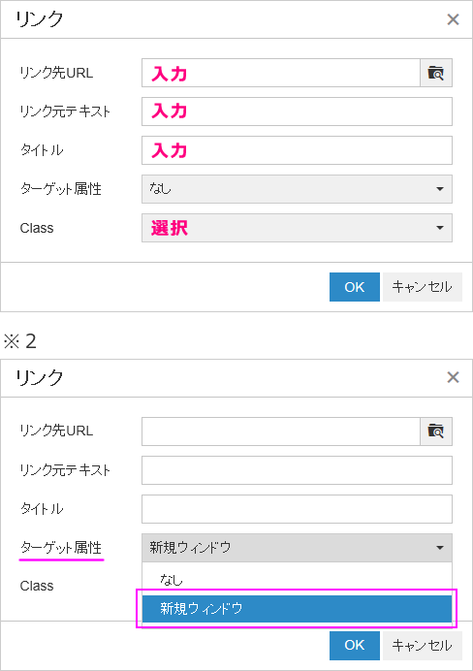Open file browser icon in upper dialog

[436, 73]
